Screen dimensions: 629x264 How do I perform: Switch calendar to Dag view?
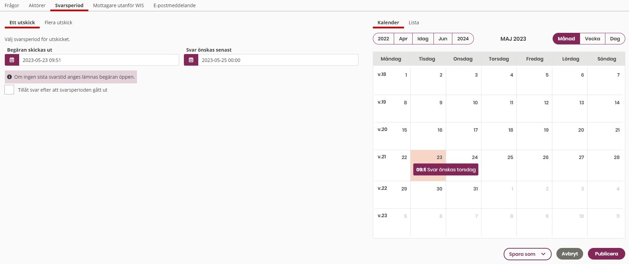[x=615, y=39]
